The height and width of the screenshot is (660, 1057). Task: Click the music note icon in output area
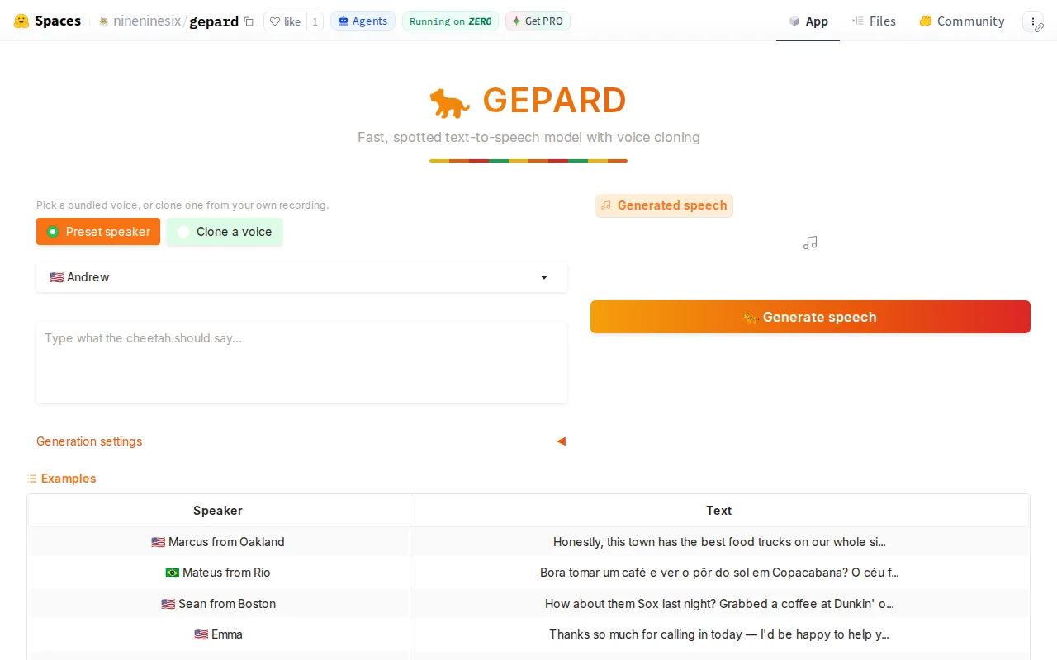pos(810,243)
